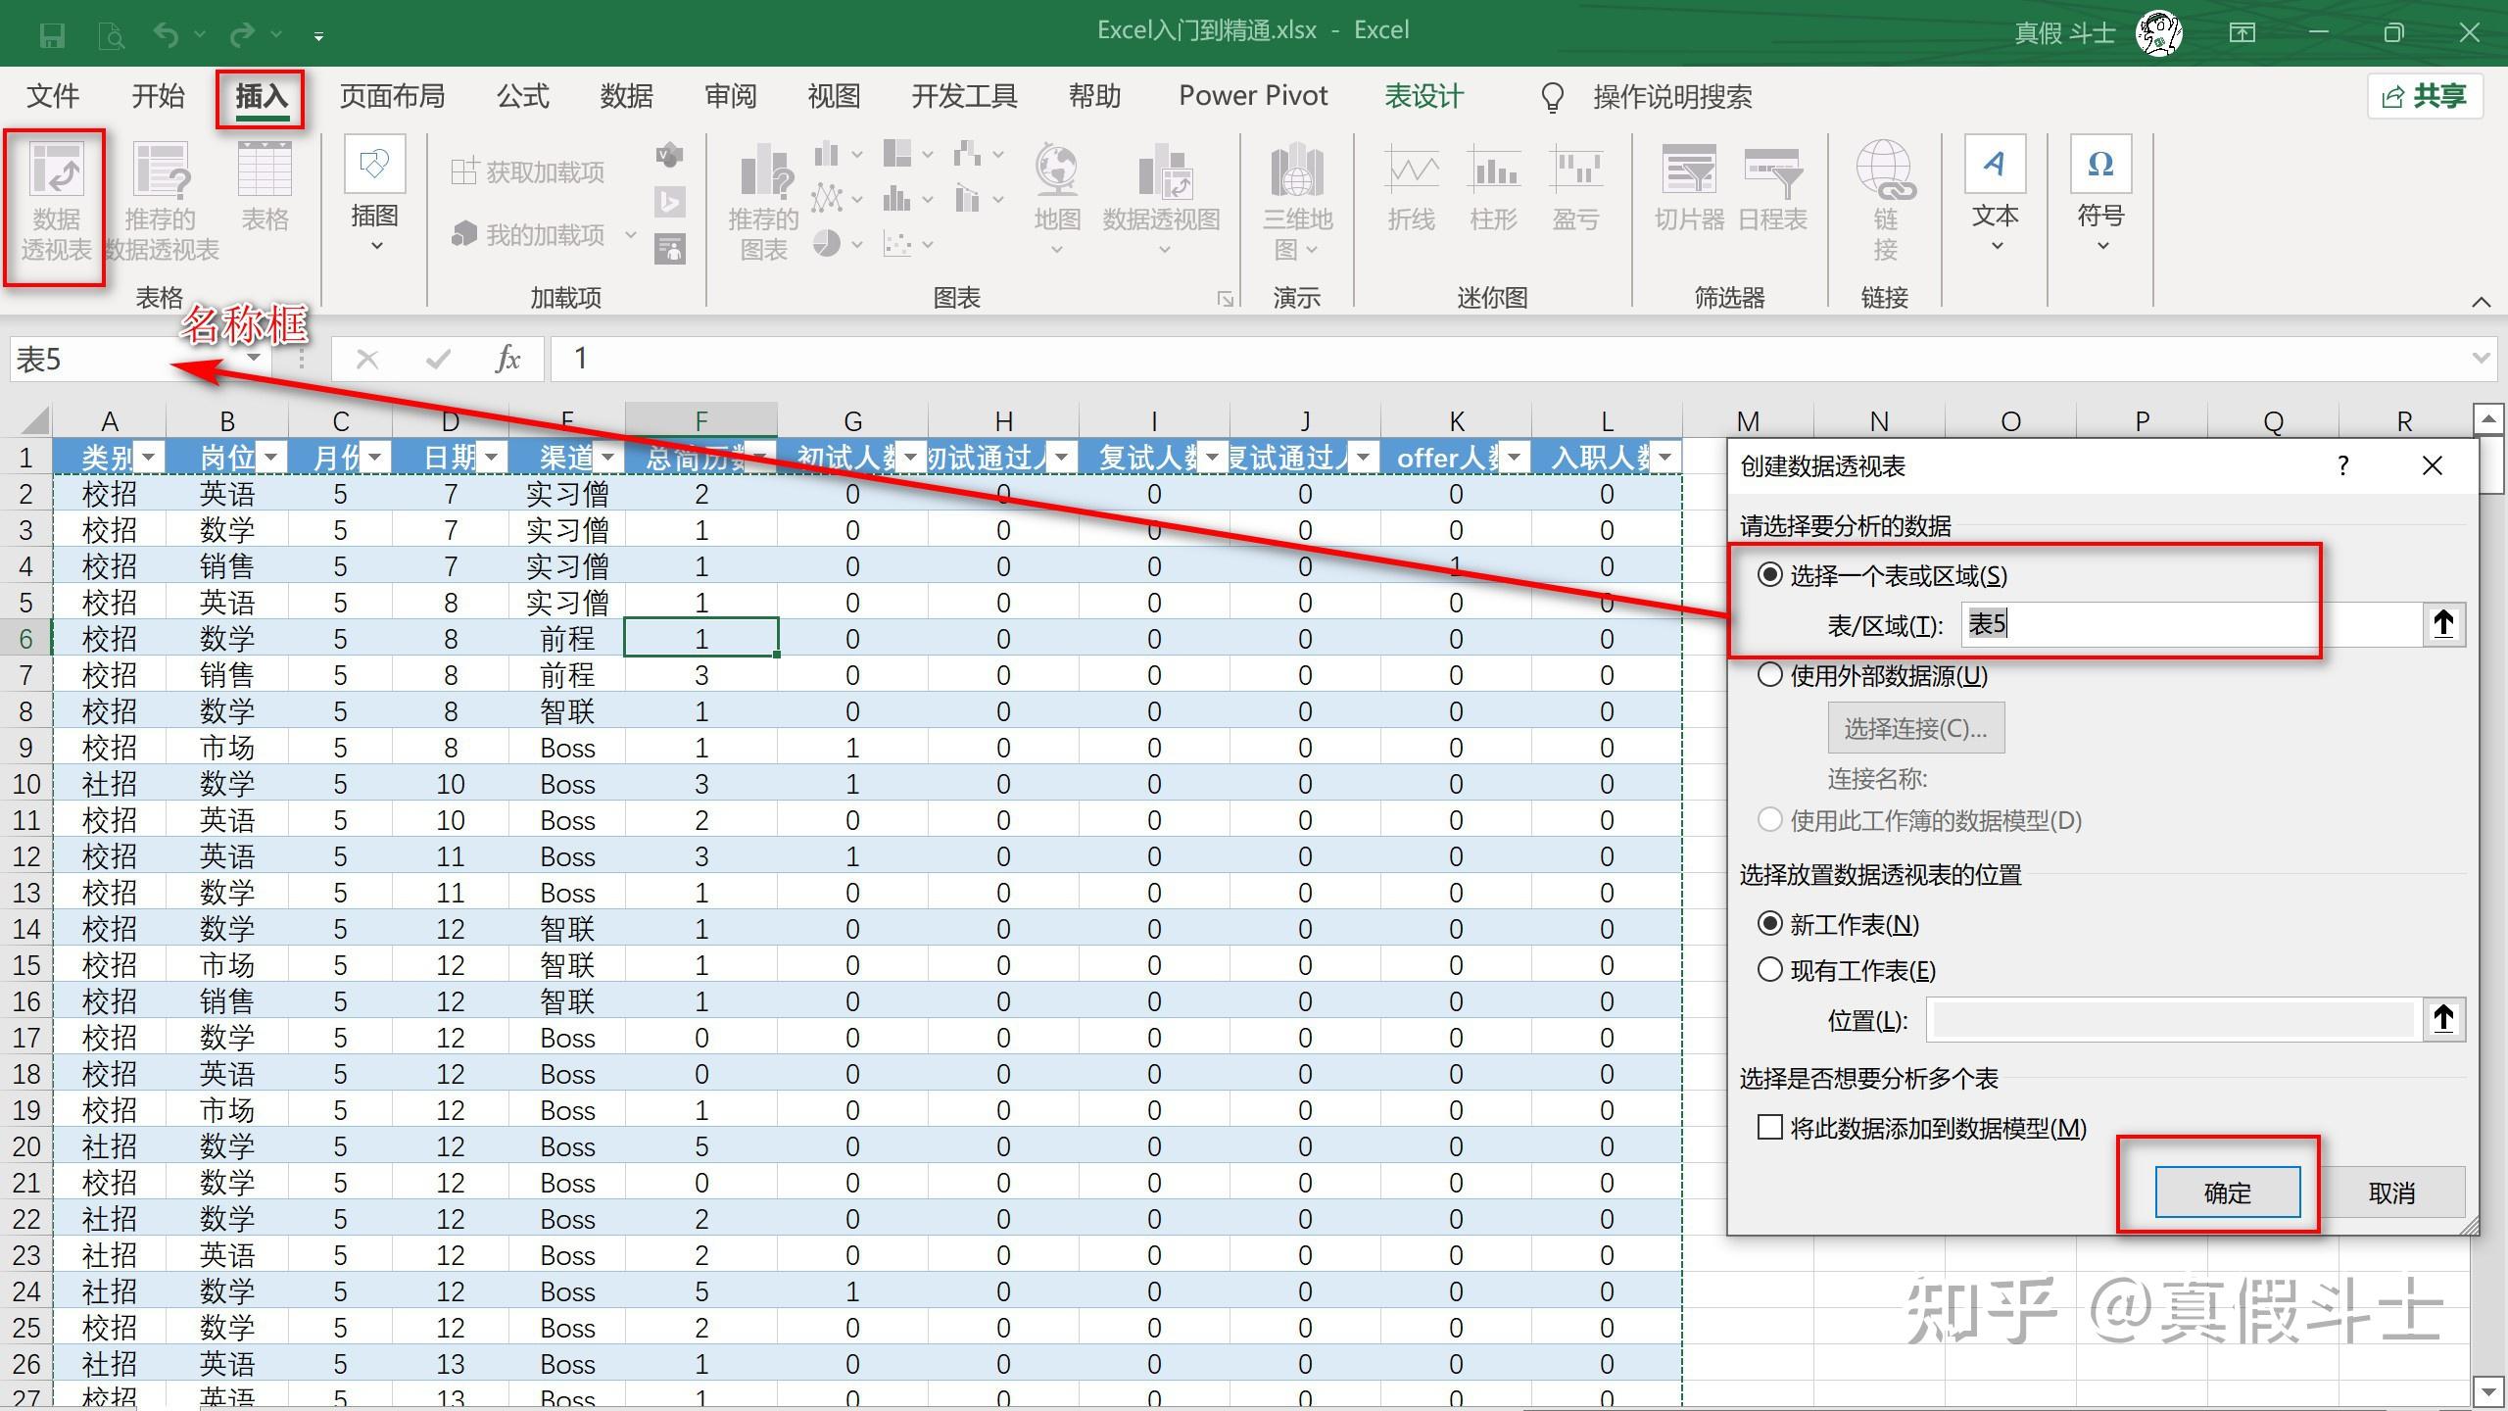
Task: Expand the Name Box dropdown arrow
Action: (x=254, y=359)
